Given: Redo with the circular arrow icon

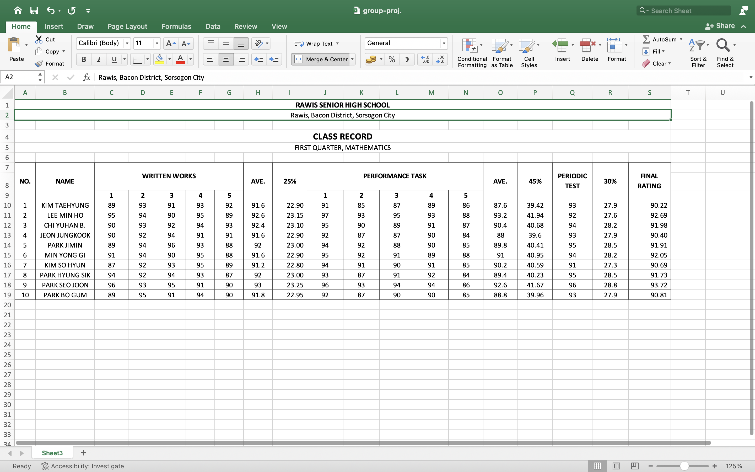Looking at the screenshot, I should coord(72,10).
